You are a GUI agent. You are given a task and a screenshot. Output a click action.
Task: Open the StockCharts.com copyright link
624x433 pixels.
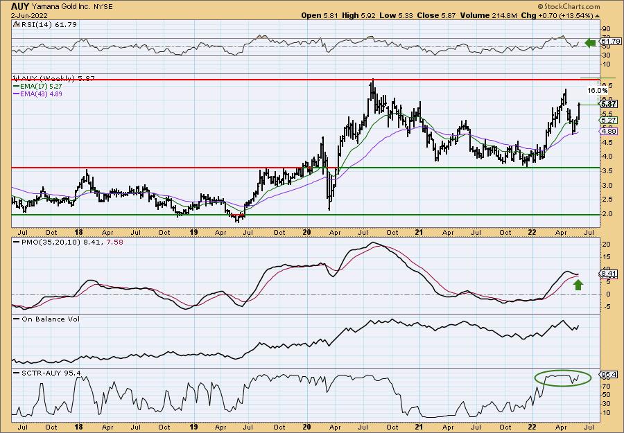(x=569, y=6)
